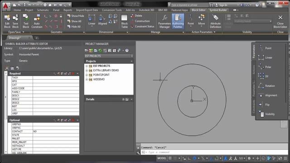
Task: Click the Test Block icon
Action: [26, 21]
